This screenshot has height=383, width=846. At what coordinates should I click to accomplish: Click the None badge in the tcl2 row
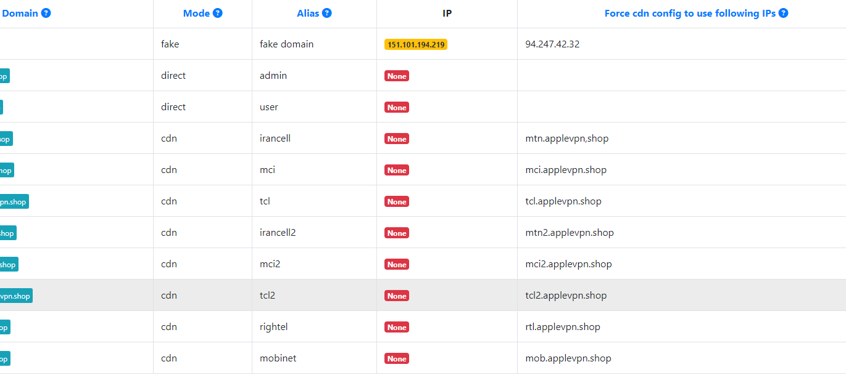point(397,296)
